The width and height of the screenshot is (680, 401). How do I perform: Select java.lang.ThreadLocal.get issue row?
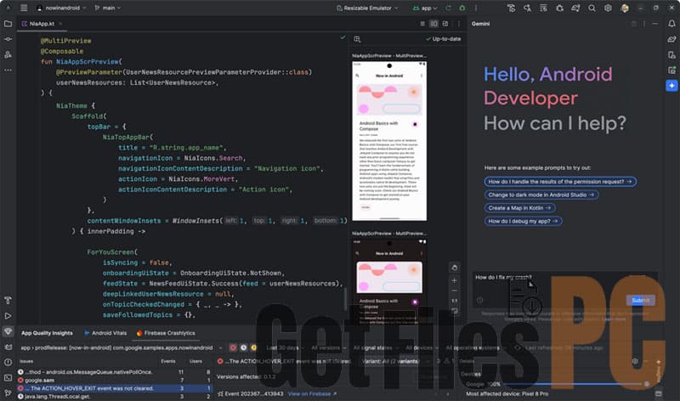(115, 396)
